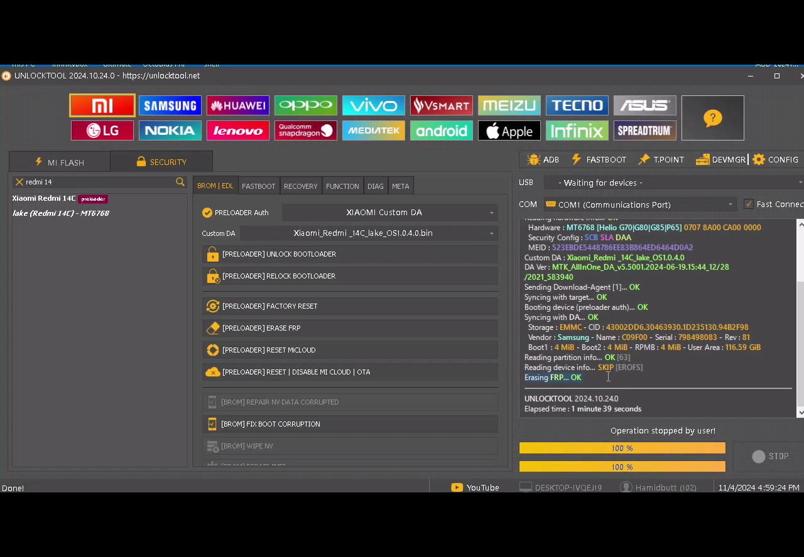Click the search magnifier icon

(180, 182)
